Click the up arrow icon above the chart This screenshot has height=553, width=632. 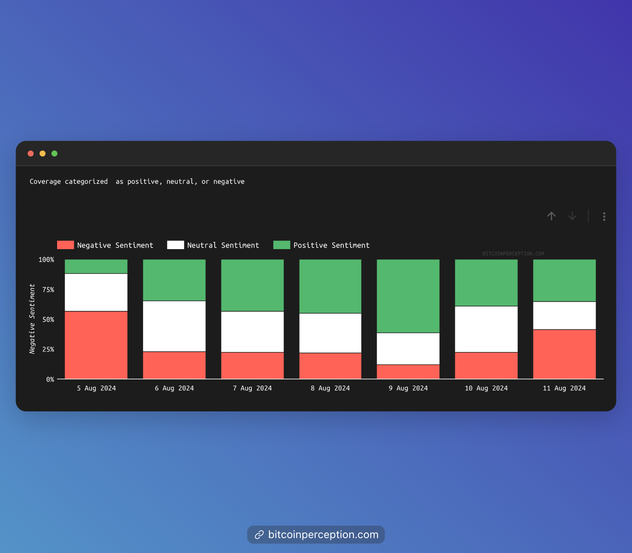click(x=551, y=216)
